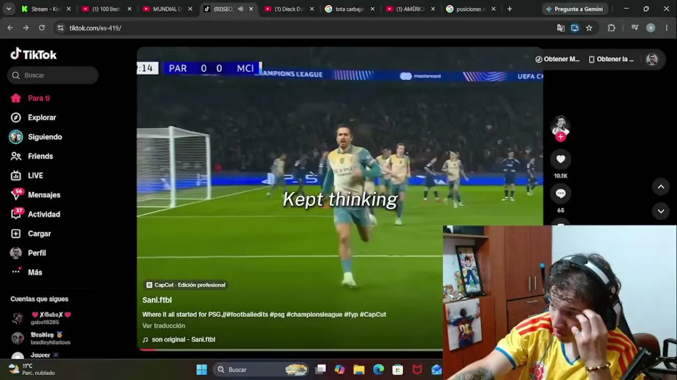Click the #footballedits hashtag
Viewport: 677px width, 380px height.
point(247,315)
